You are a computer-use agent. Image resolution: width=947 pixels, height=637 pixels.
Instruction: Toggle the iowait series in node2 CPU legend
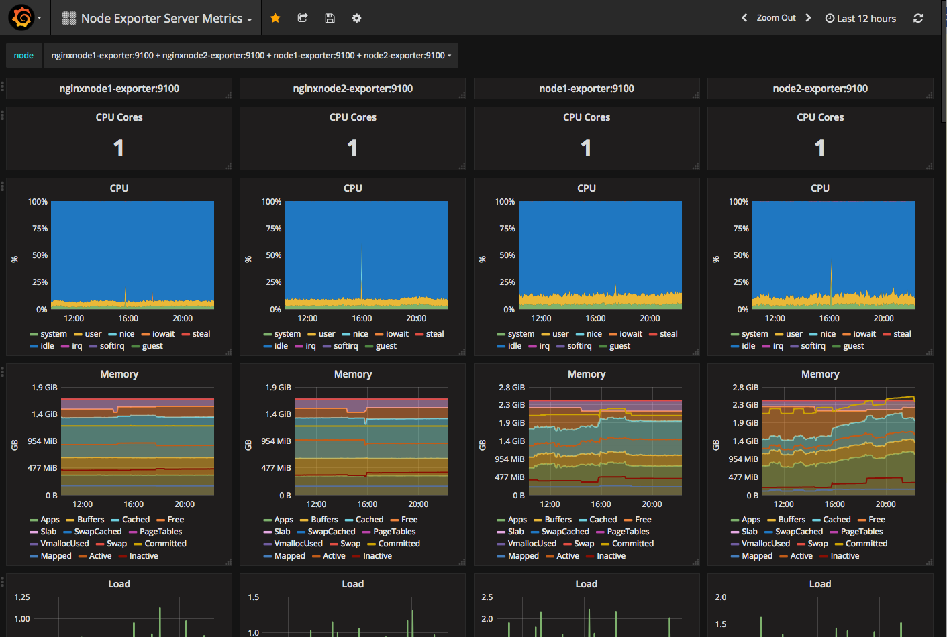tap(864, 334)
